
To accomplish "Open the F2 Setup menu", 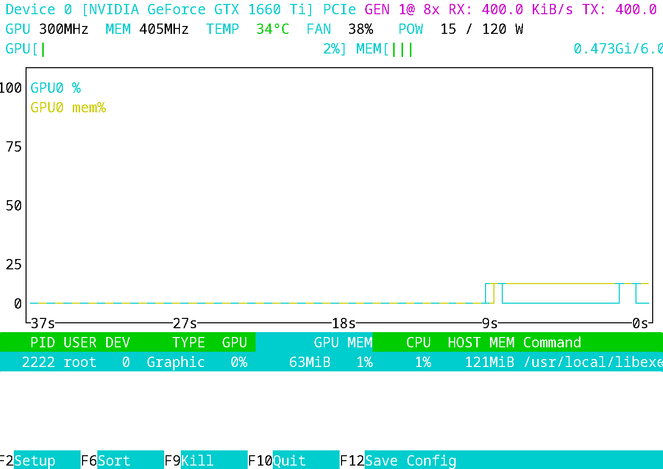I will tap(34, 461).
